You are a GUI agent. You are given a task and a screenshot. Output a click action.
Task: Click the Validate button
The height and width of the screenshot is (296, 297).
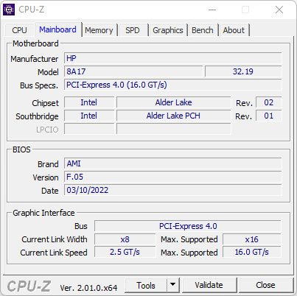tap(209, 285)
